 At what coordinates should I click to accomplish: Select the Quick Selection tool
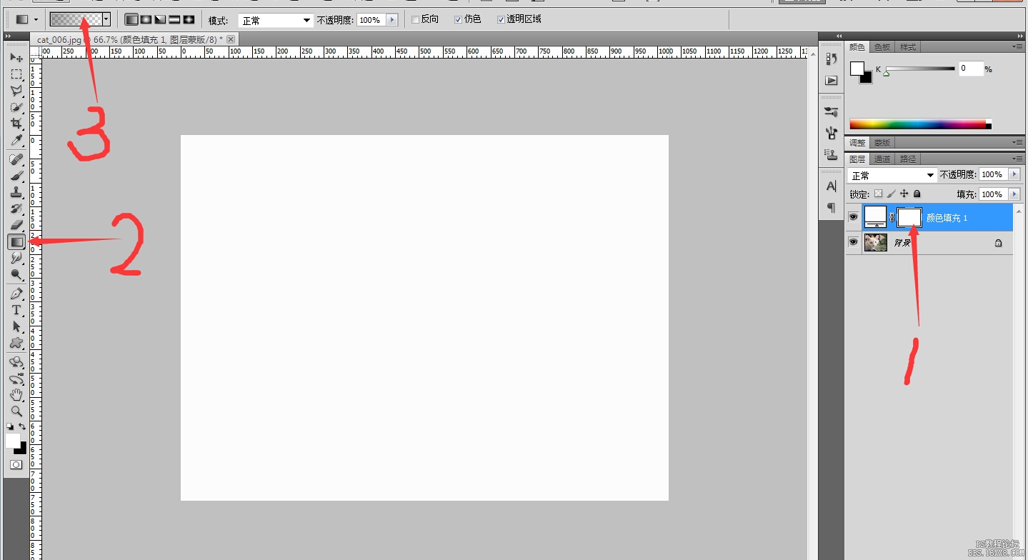[16, 107]
